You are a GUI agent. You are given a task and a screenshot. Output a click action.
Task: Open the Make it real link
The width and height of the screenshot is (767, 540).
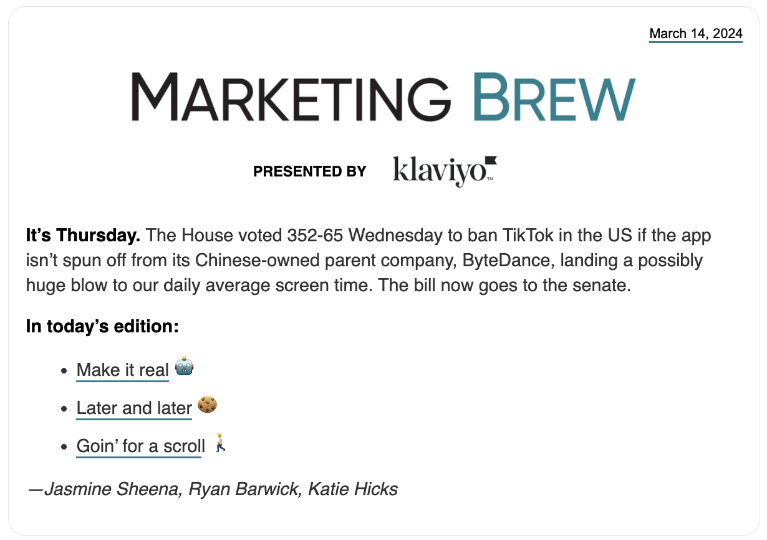[x=123, y=370]
